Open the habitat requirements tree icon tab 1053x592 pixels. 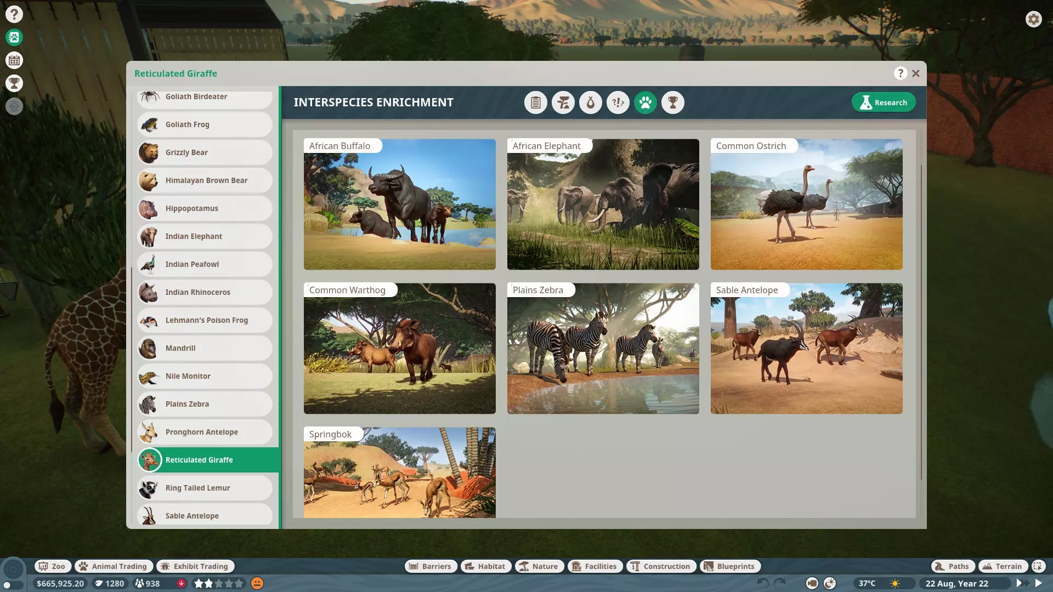click(563, 103)
